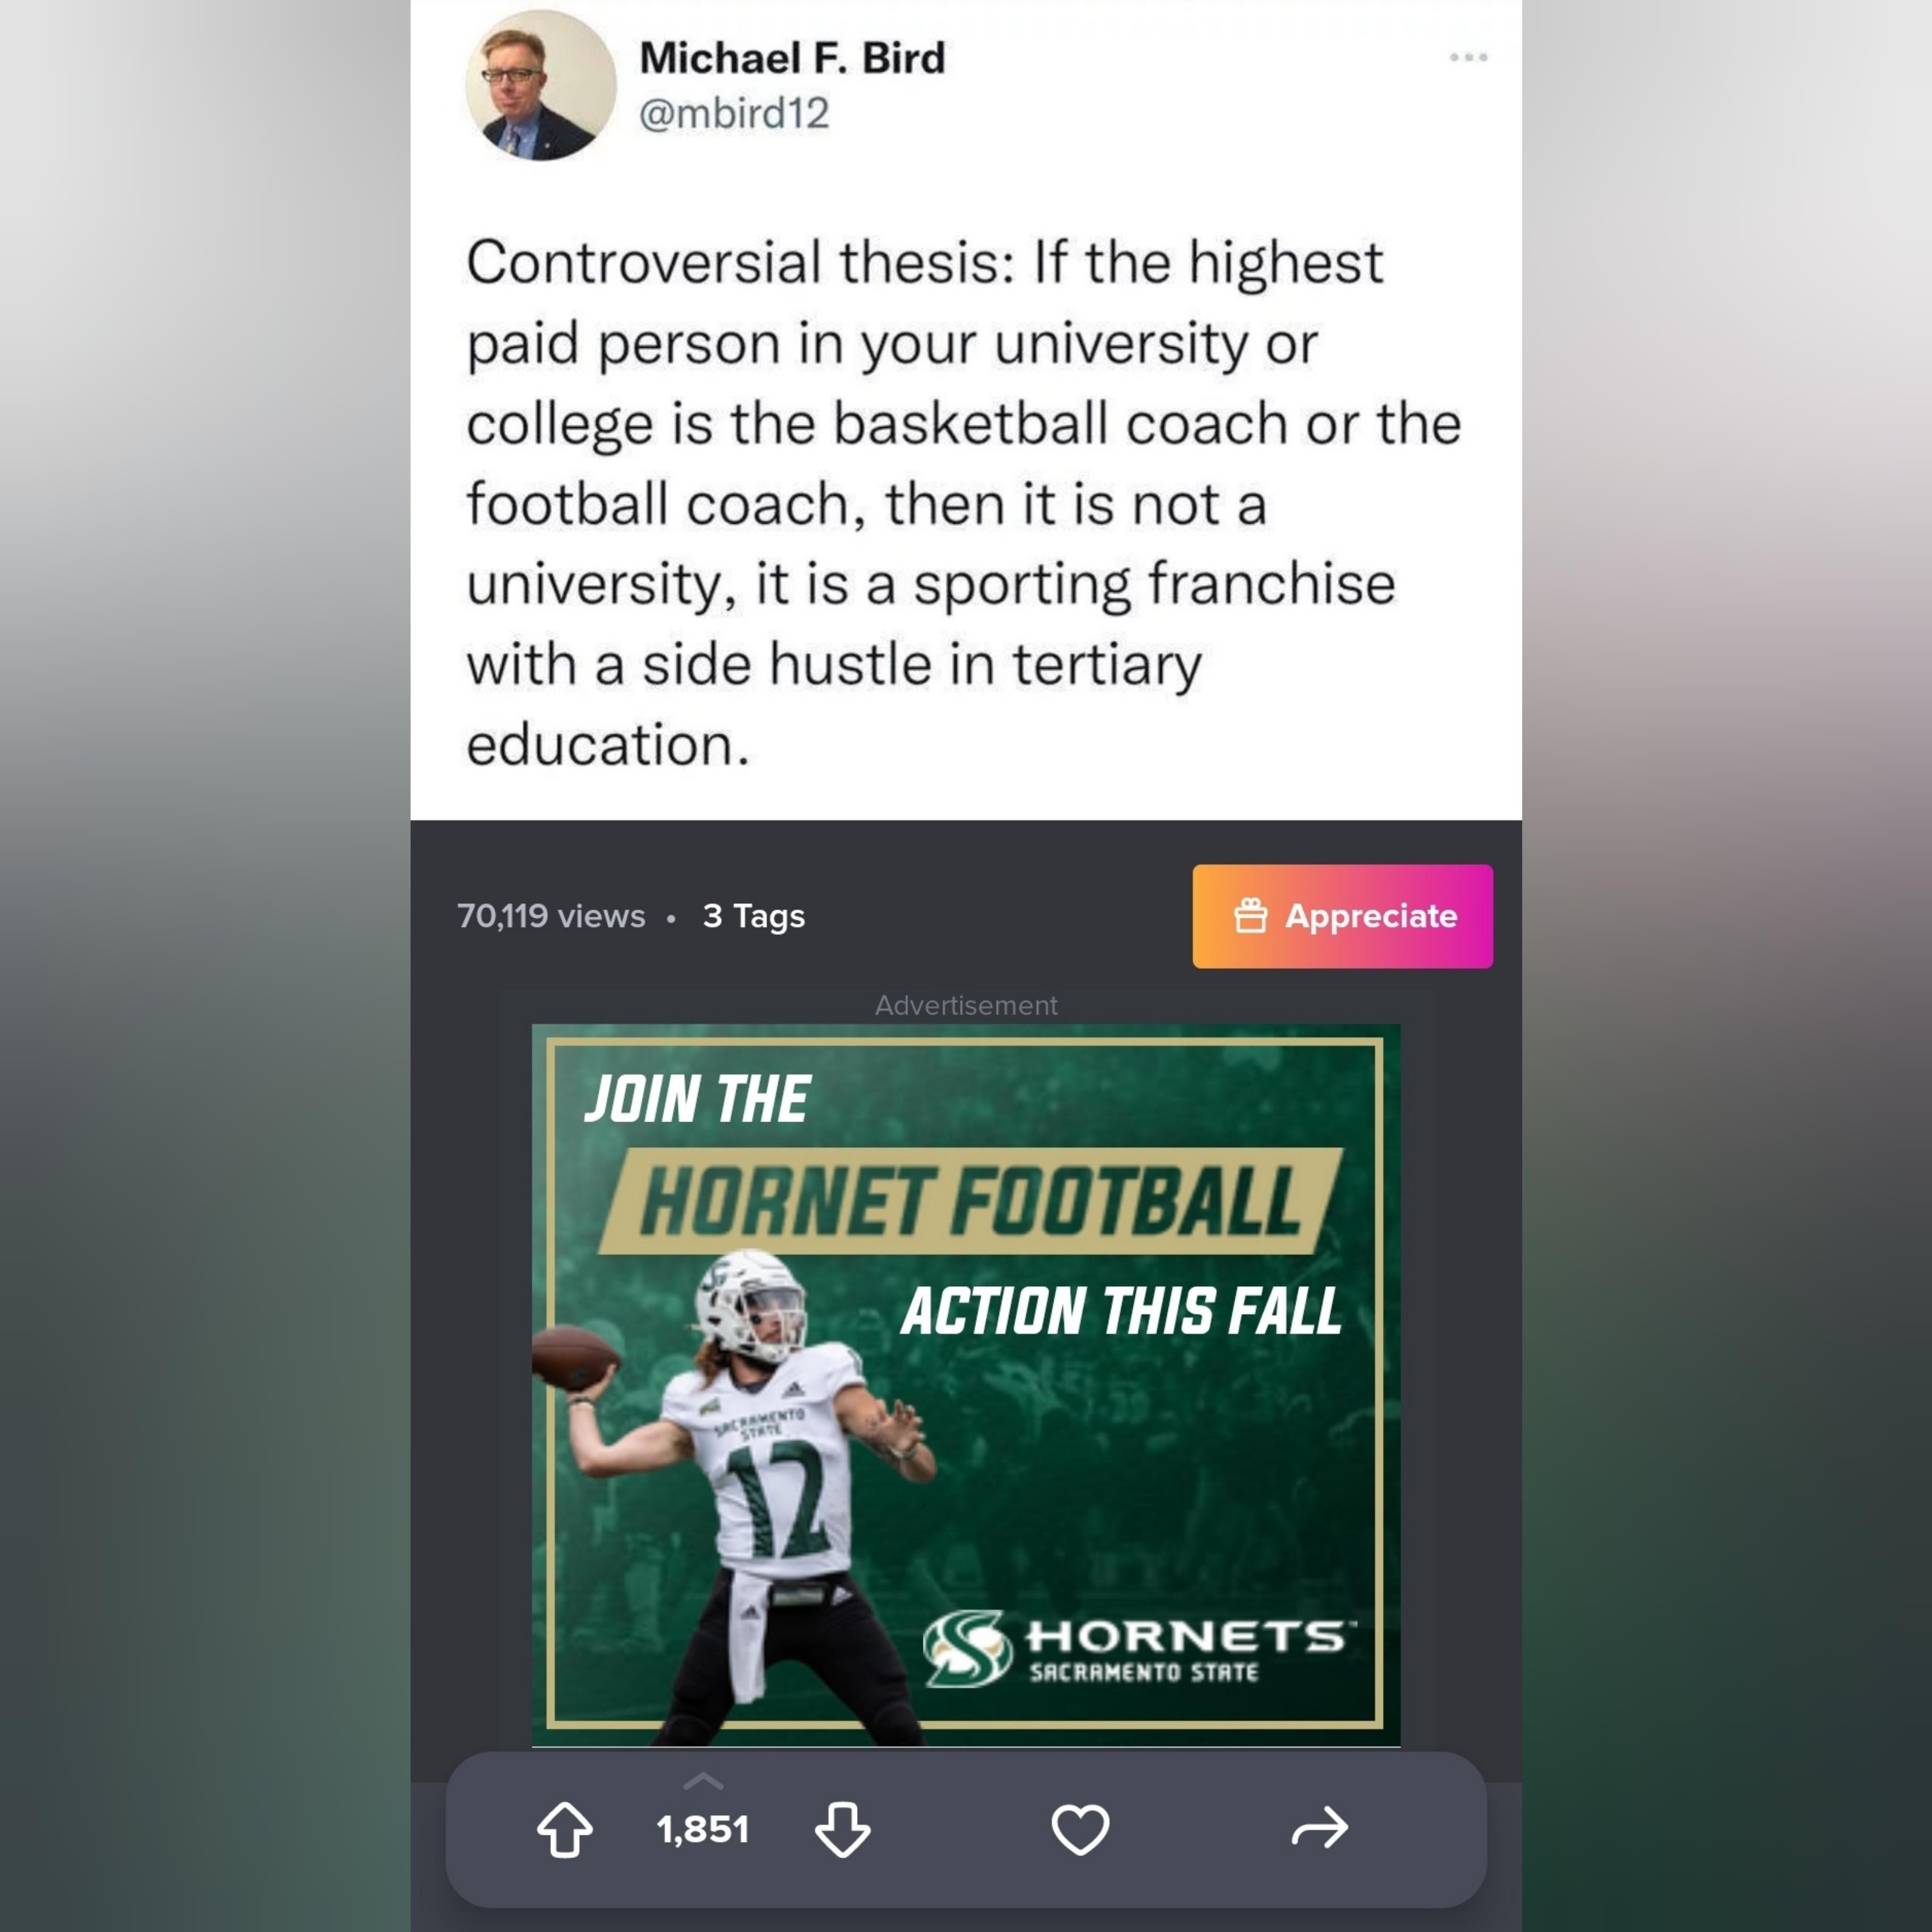Click the Advertisement label
Screen dimensions: 1932x1932
click(x=966, y=1005)
